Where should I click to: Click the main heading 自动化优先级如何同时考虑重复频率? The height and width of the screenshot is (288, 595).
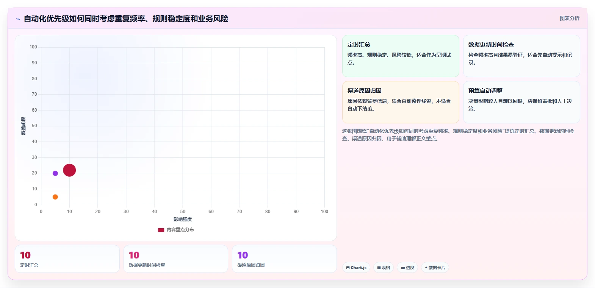coord(126,19)
